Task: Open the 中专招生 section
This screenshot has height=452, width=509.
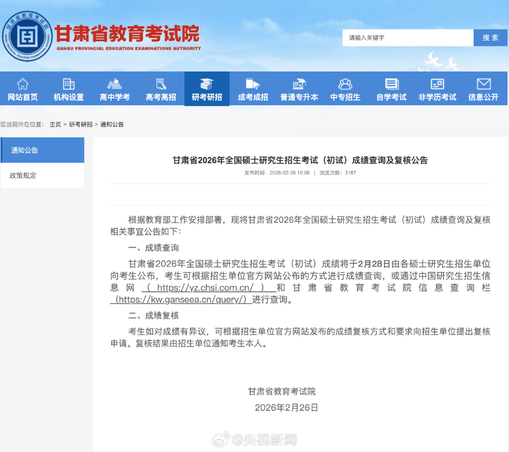Action: [x=345, y=89]
